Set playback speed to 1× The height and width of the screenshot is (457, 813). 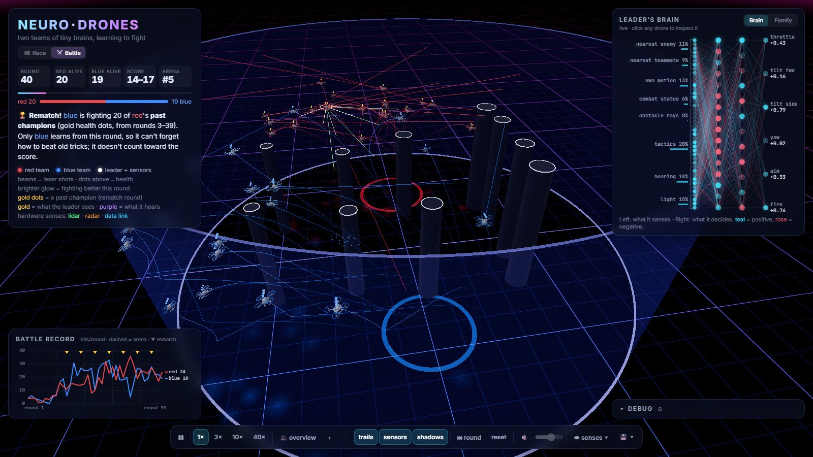click(201, 437)
